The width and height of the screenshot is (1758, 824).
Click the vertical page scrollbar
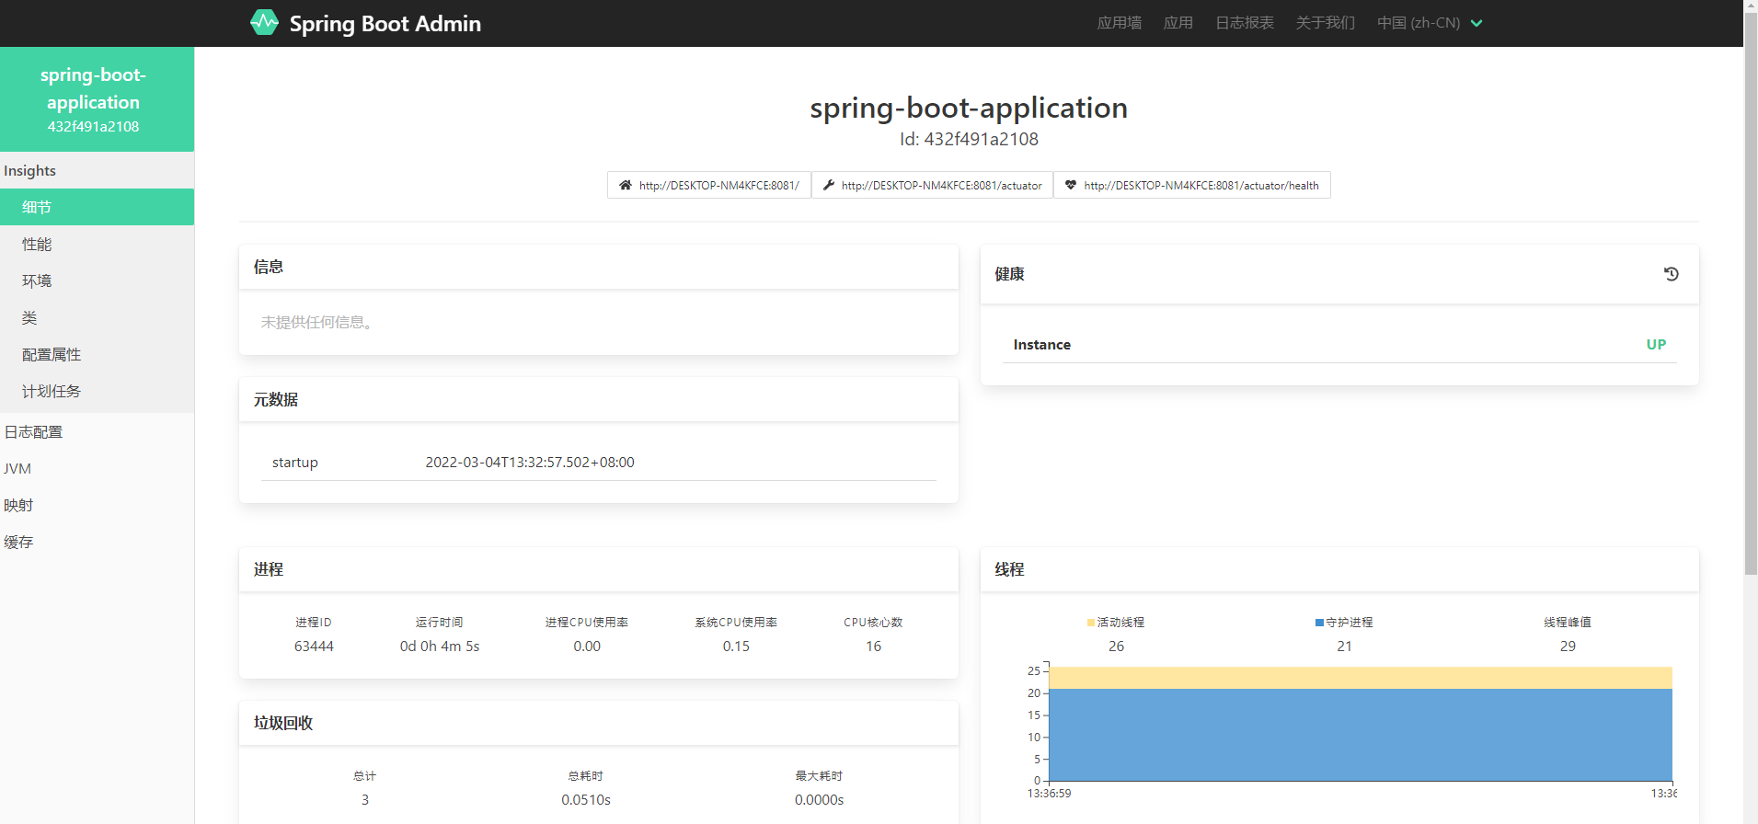tap(1751, 294)
